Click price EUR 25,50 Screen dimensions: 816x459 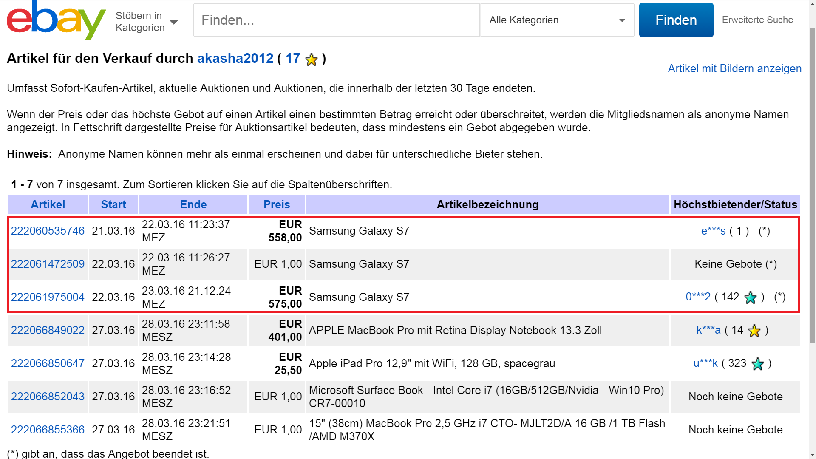[288, 363]
